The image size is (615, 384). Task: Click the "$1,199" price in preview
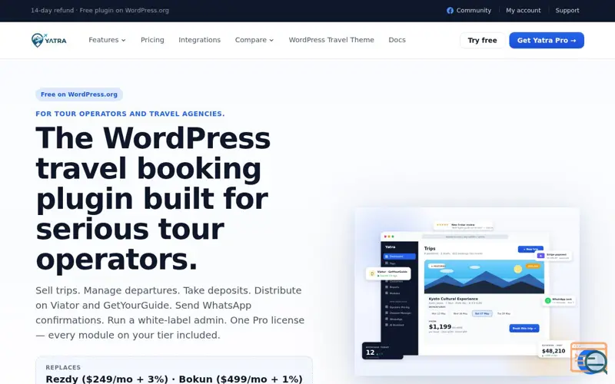point(440,326)
